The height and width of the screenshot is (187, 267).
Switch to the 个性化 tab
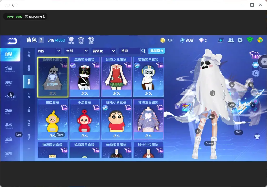point(11,97)
